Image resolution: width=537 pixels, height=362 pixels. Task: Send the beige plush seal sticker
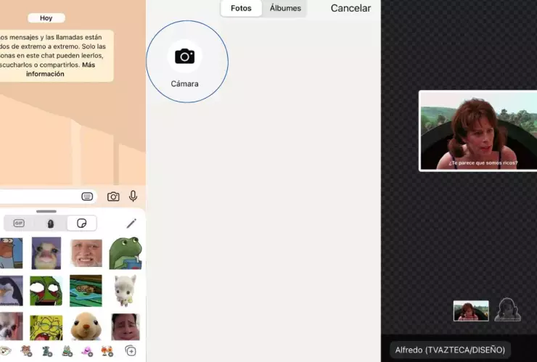pos(86,327)
